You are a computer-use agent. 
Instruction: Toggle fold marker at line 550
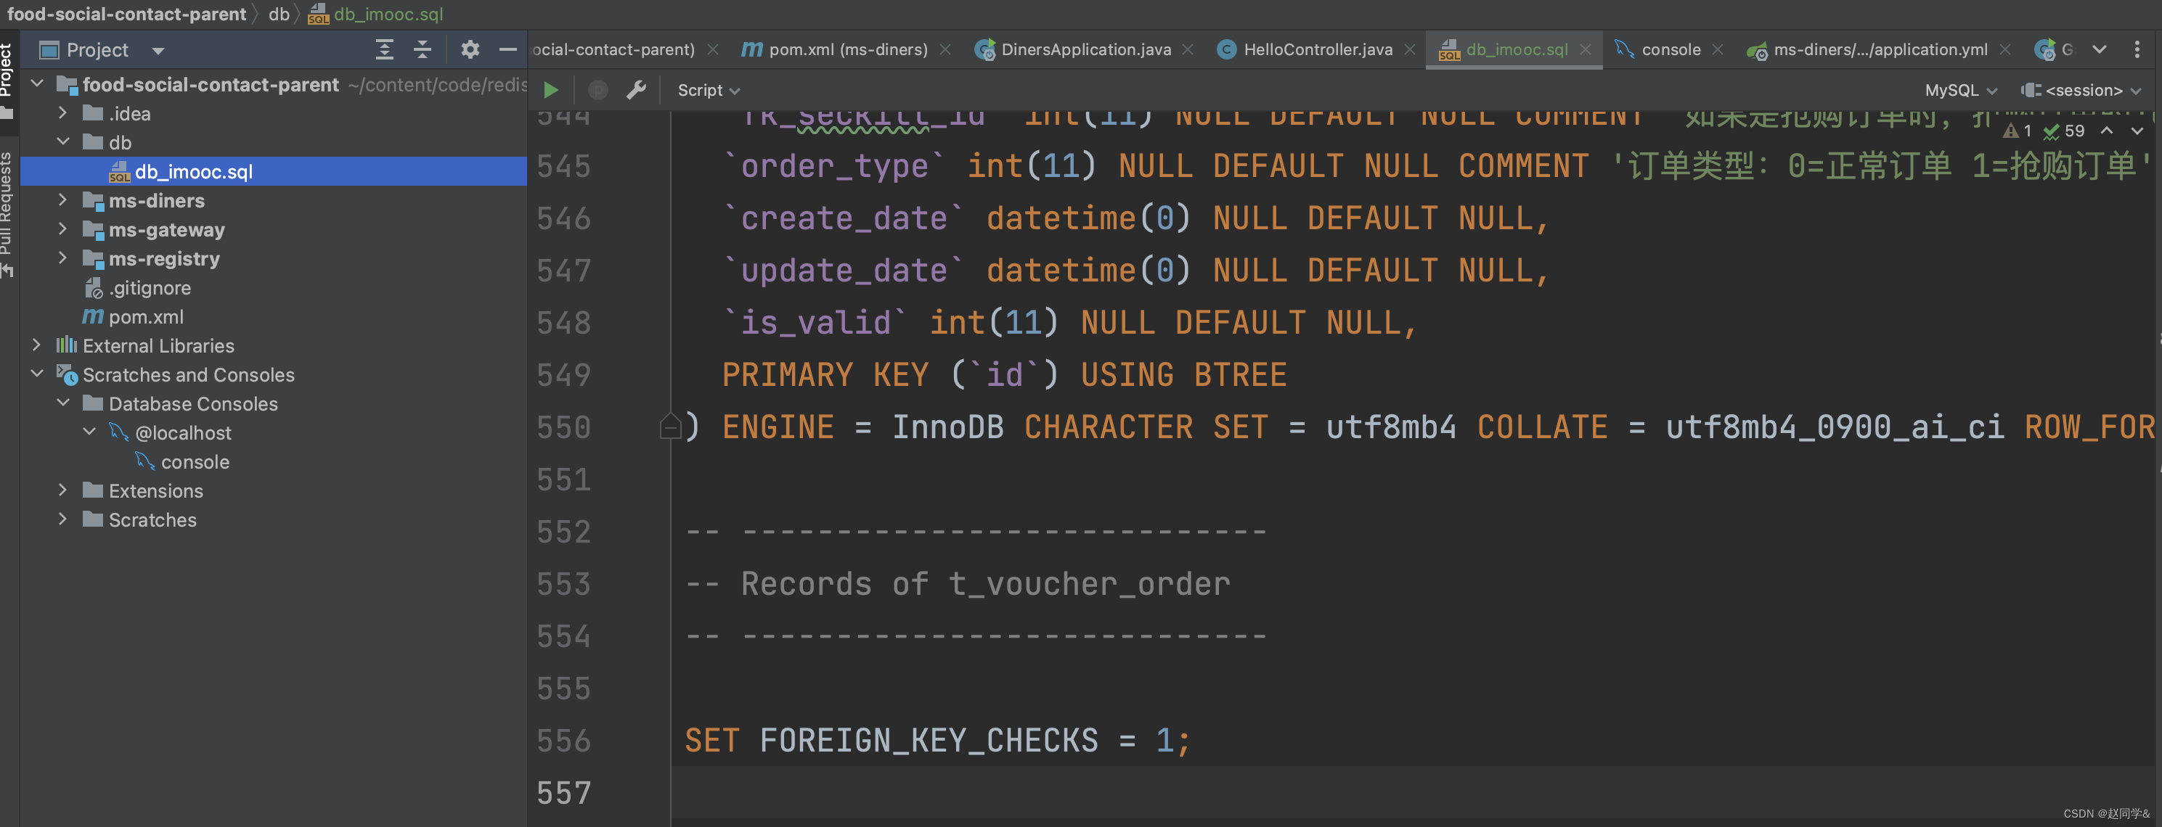[670, 427]
